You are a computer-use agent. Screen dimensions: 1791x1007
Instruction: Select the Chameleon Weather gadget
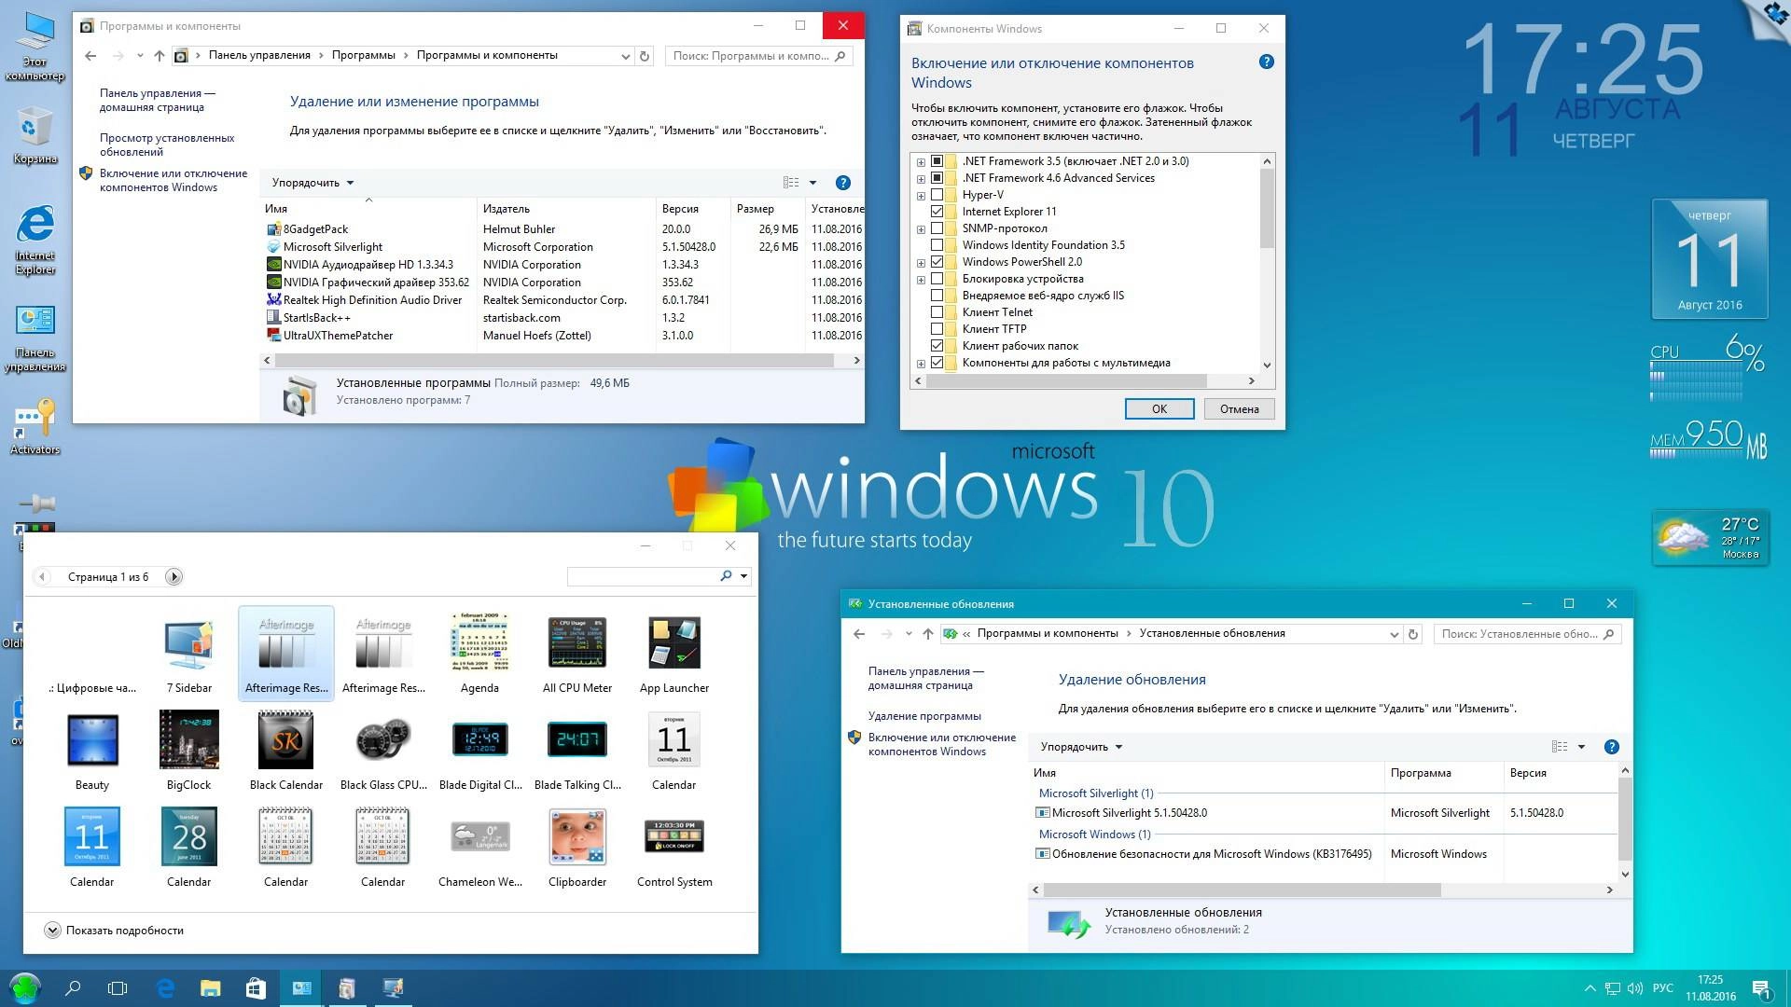[x=479, y=837]
